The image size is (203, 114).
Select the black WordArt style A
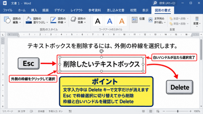(98, 21)
